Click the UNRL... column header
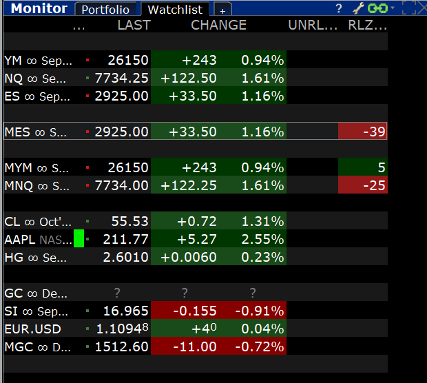Viewport: 427px width, 383px height. [x=313, y=25]
